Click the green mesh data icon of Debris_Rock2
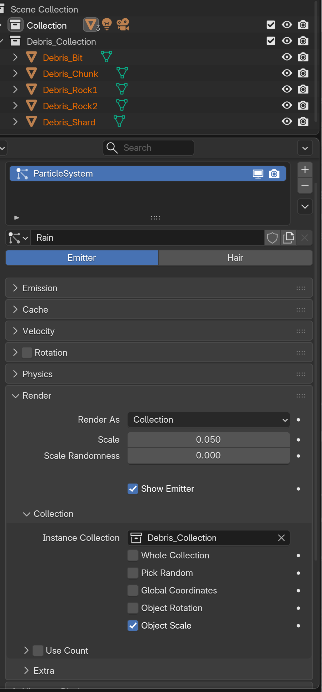Image resolution: width=322 pixels, height=692 pixels. point(122,105)
